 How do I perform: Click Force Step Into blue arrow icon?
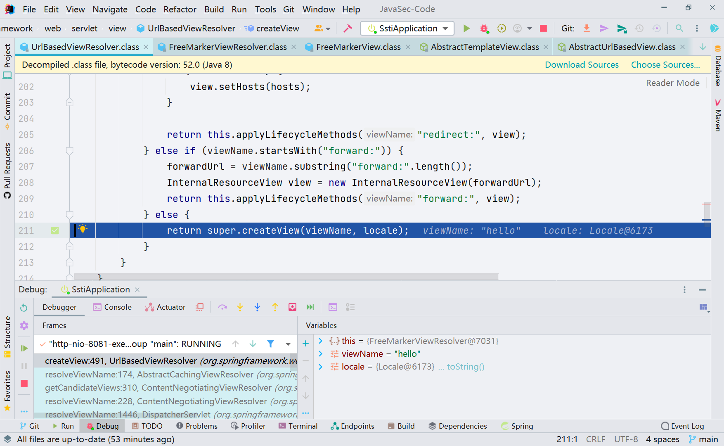257,307
